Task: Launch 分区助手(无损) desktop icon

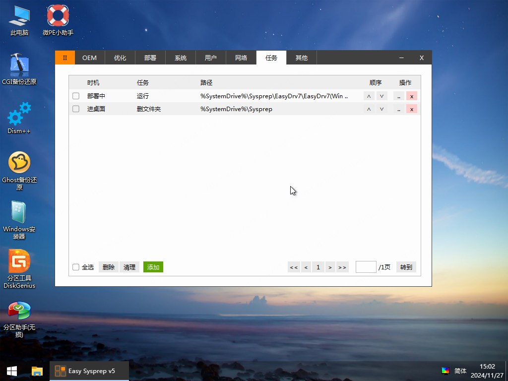Action: coord(19,319)
